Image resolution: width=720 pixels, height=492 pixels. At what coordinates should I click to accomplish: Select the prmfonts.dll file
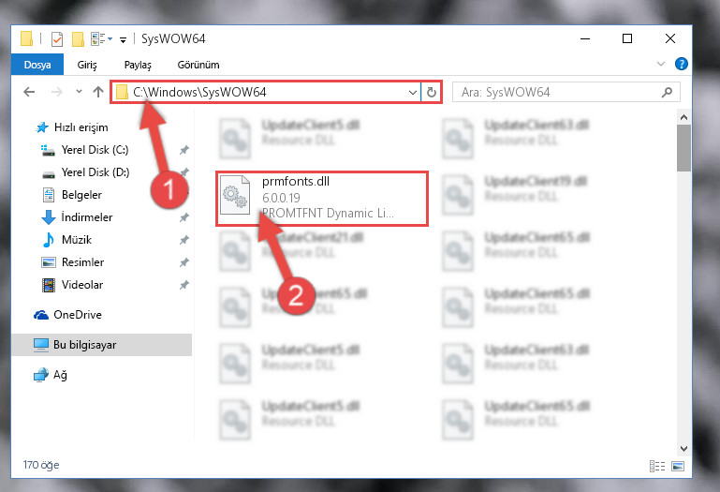pyautogui.click(x=322, y=199)
